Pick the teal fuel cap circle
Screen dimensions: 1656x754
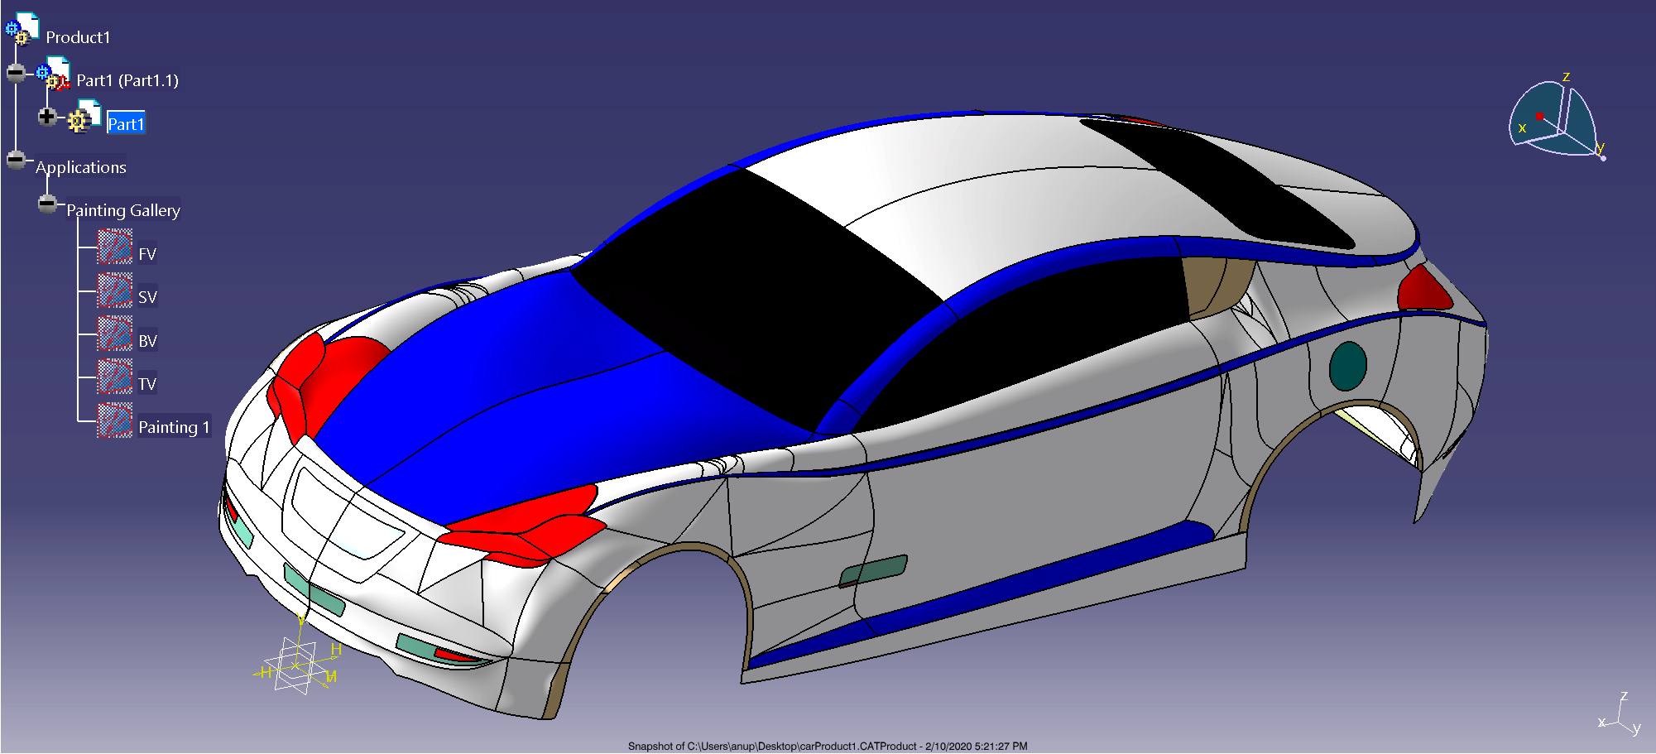pos(1347,366)
